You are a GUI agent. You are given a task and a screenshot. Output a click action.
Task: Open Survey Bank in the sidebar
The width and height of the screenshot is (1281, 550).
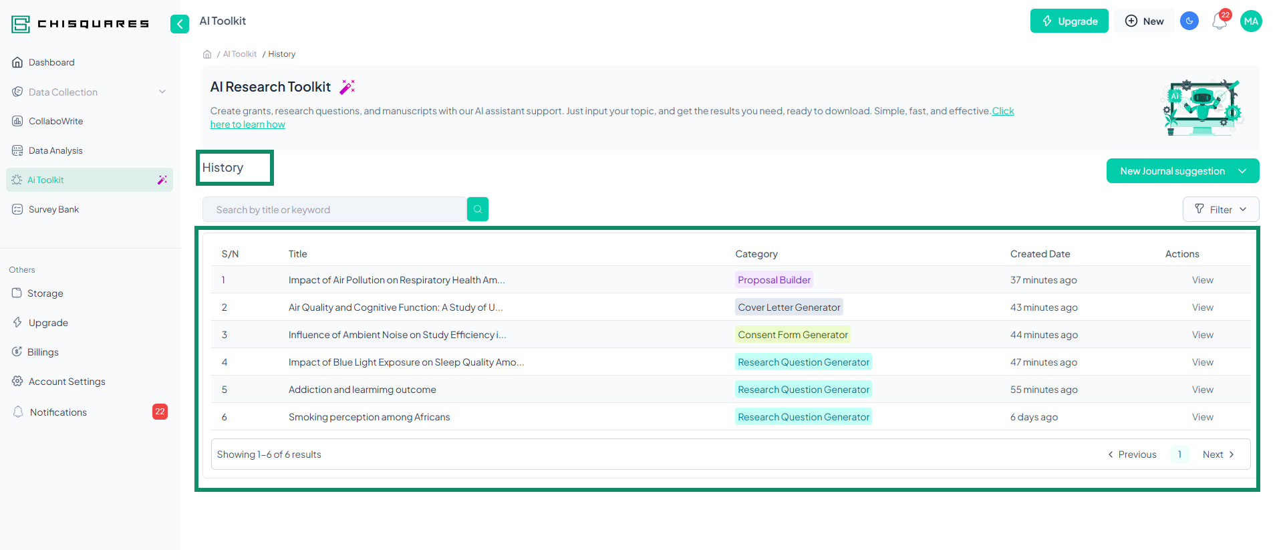pos(53,209)
